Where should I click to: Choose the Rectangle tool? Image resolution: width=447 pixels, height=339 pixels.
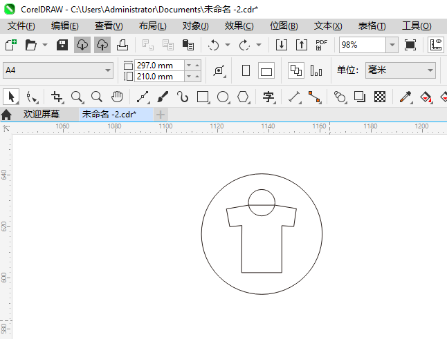point(203,97)
